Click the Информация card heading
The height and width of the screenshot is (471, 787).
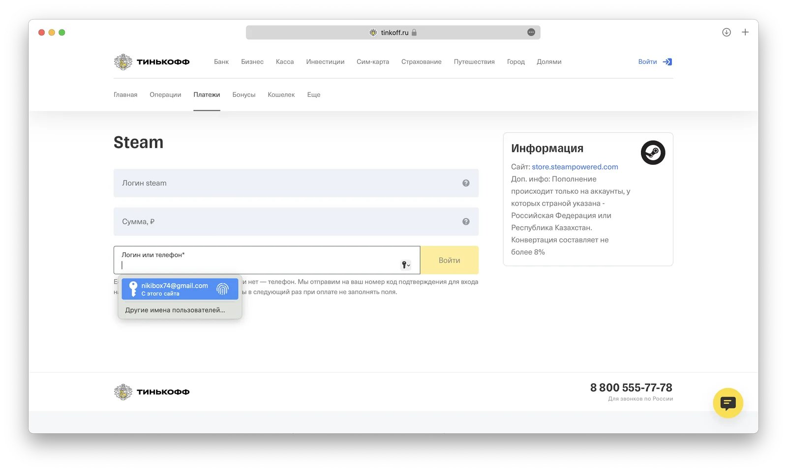point(547,148)
